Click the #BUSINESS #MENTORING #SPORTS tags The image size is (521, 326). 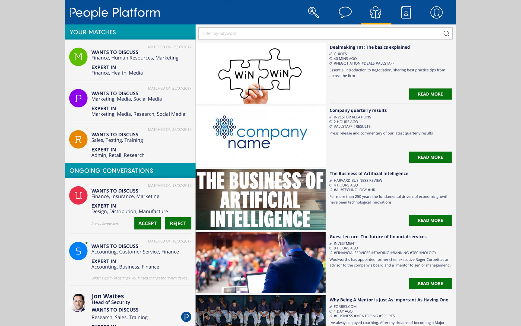coord(364,316)
